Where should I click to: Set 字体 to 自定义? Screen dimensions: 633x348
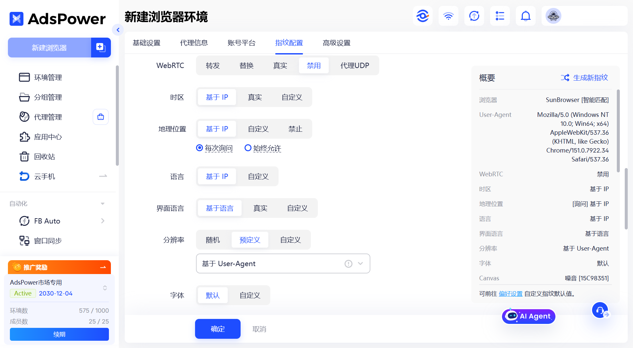click(x=250, y=295)
